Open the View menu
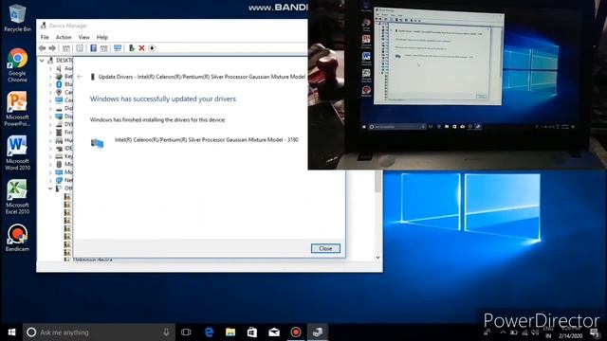The height and width of the screenshot is (341, 607). click(84, 37)
